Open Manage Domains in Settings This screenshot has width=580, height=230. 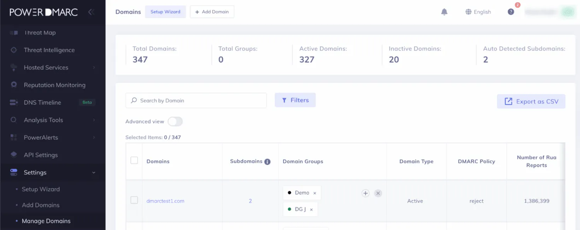click(46, 221)
